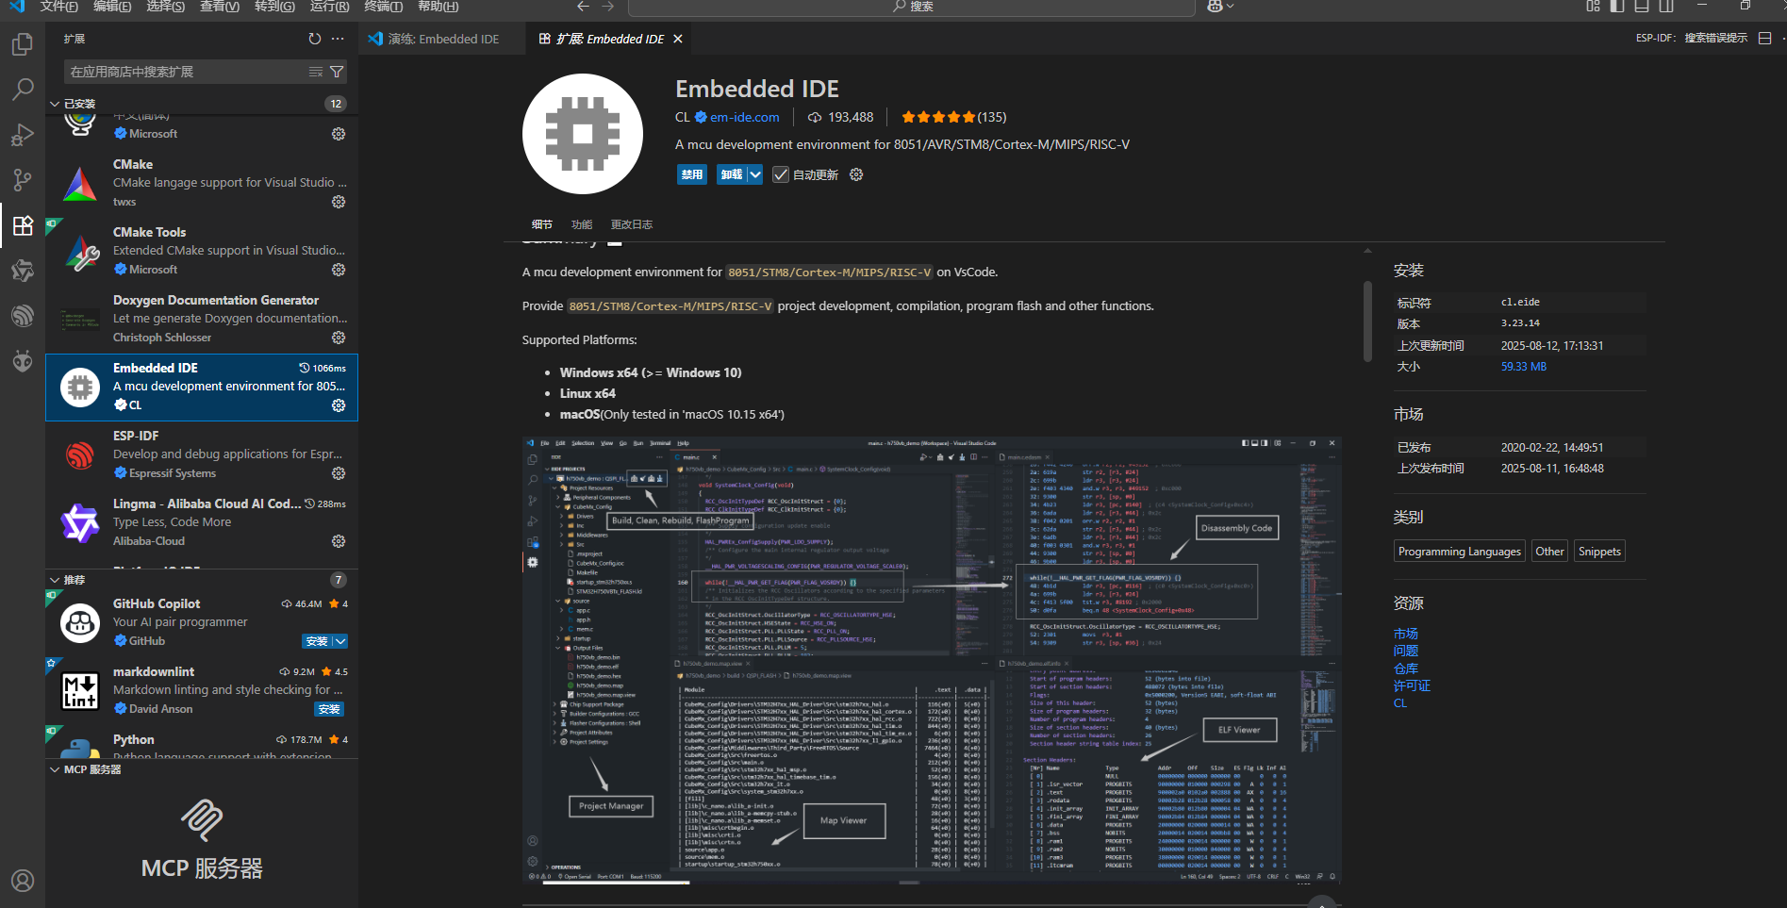Image resolution: width=1787 pixels, height=908 pixels.
Task: Open the Explorer view in the activity bar
Action: pos(23,44)
